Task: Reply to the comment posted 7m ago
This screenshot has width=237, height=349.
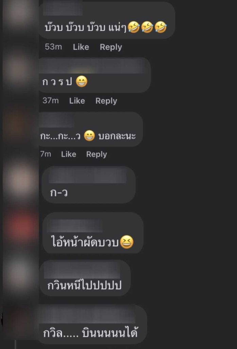Action: point(97,154)
